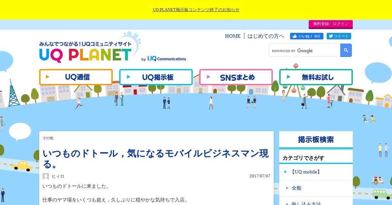Image resolution: width=392 pixels, height=205 pixels.
Task: Click the その他 category label
Action: pos(48,138)
